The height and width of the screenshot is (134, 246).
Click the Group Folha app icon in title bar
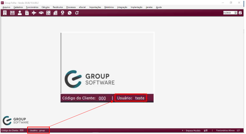tap(2, 3)
